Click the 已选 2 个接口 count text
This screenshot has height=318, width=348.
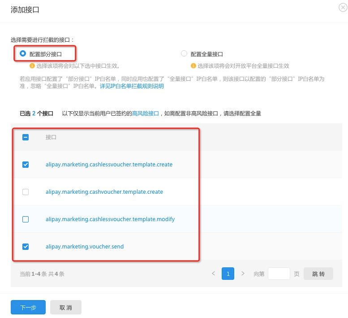coord(37,113)
